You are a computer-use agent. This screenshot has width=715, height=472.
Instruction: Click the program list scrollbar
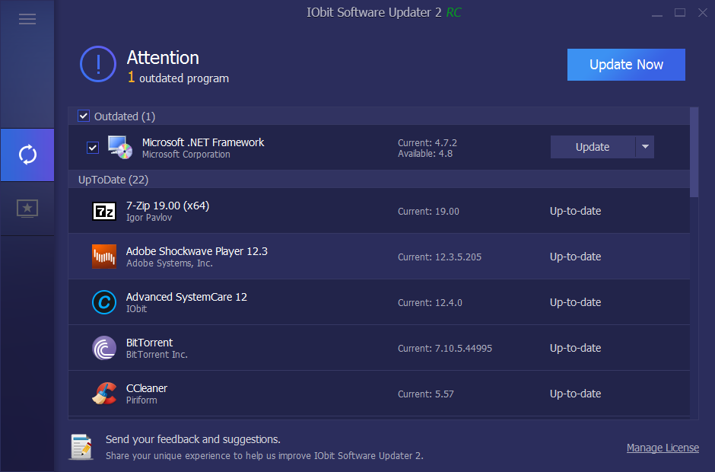(694, 152)
